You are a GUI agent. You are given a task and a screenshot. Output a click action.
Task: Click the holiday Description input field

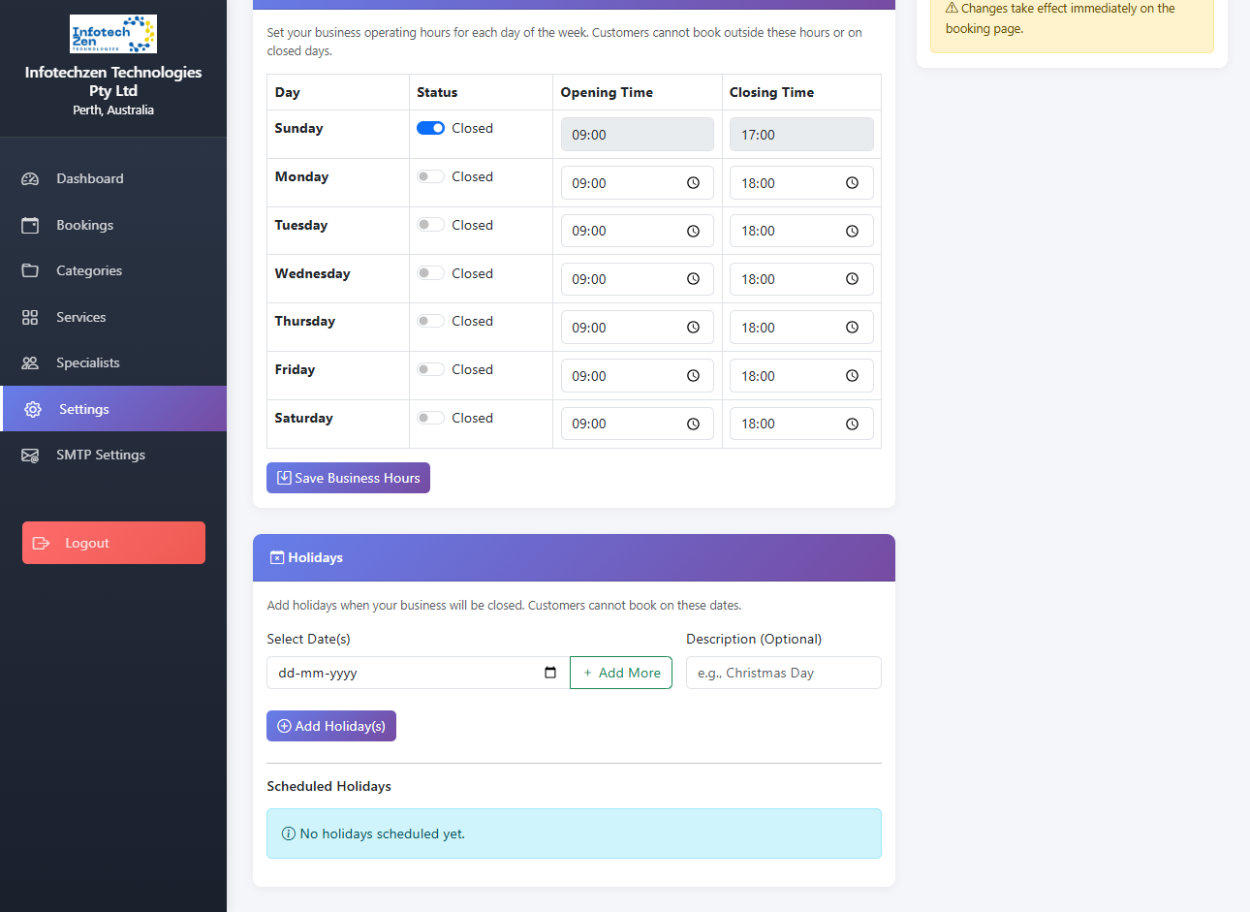click(783, 673)
